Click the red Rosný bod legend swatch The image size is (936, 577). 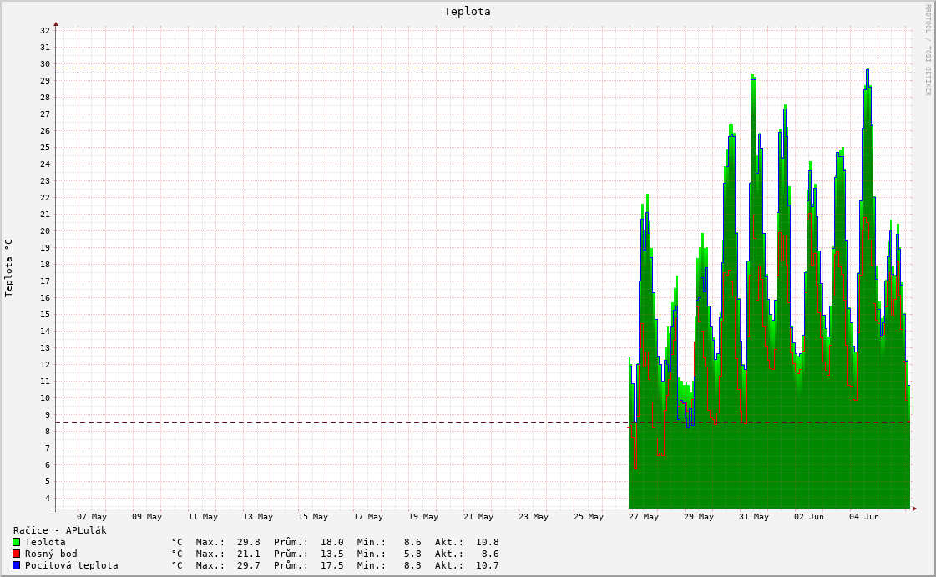(x=17, y=554)
